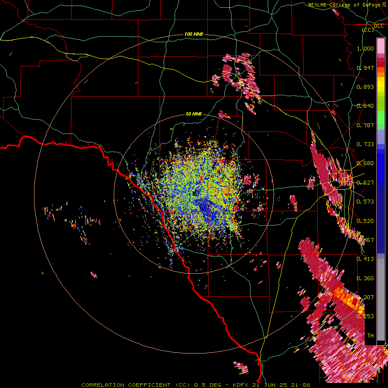
Task: Click the KDFX radar site at the rings' center
Action: coord(195,193)
